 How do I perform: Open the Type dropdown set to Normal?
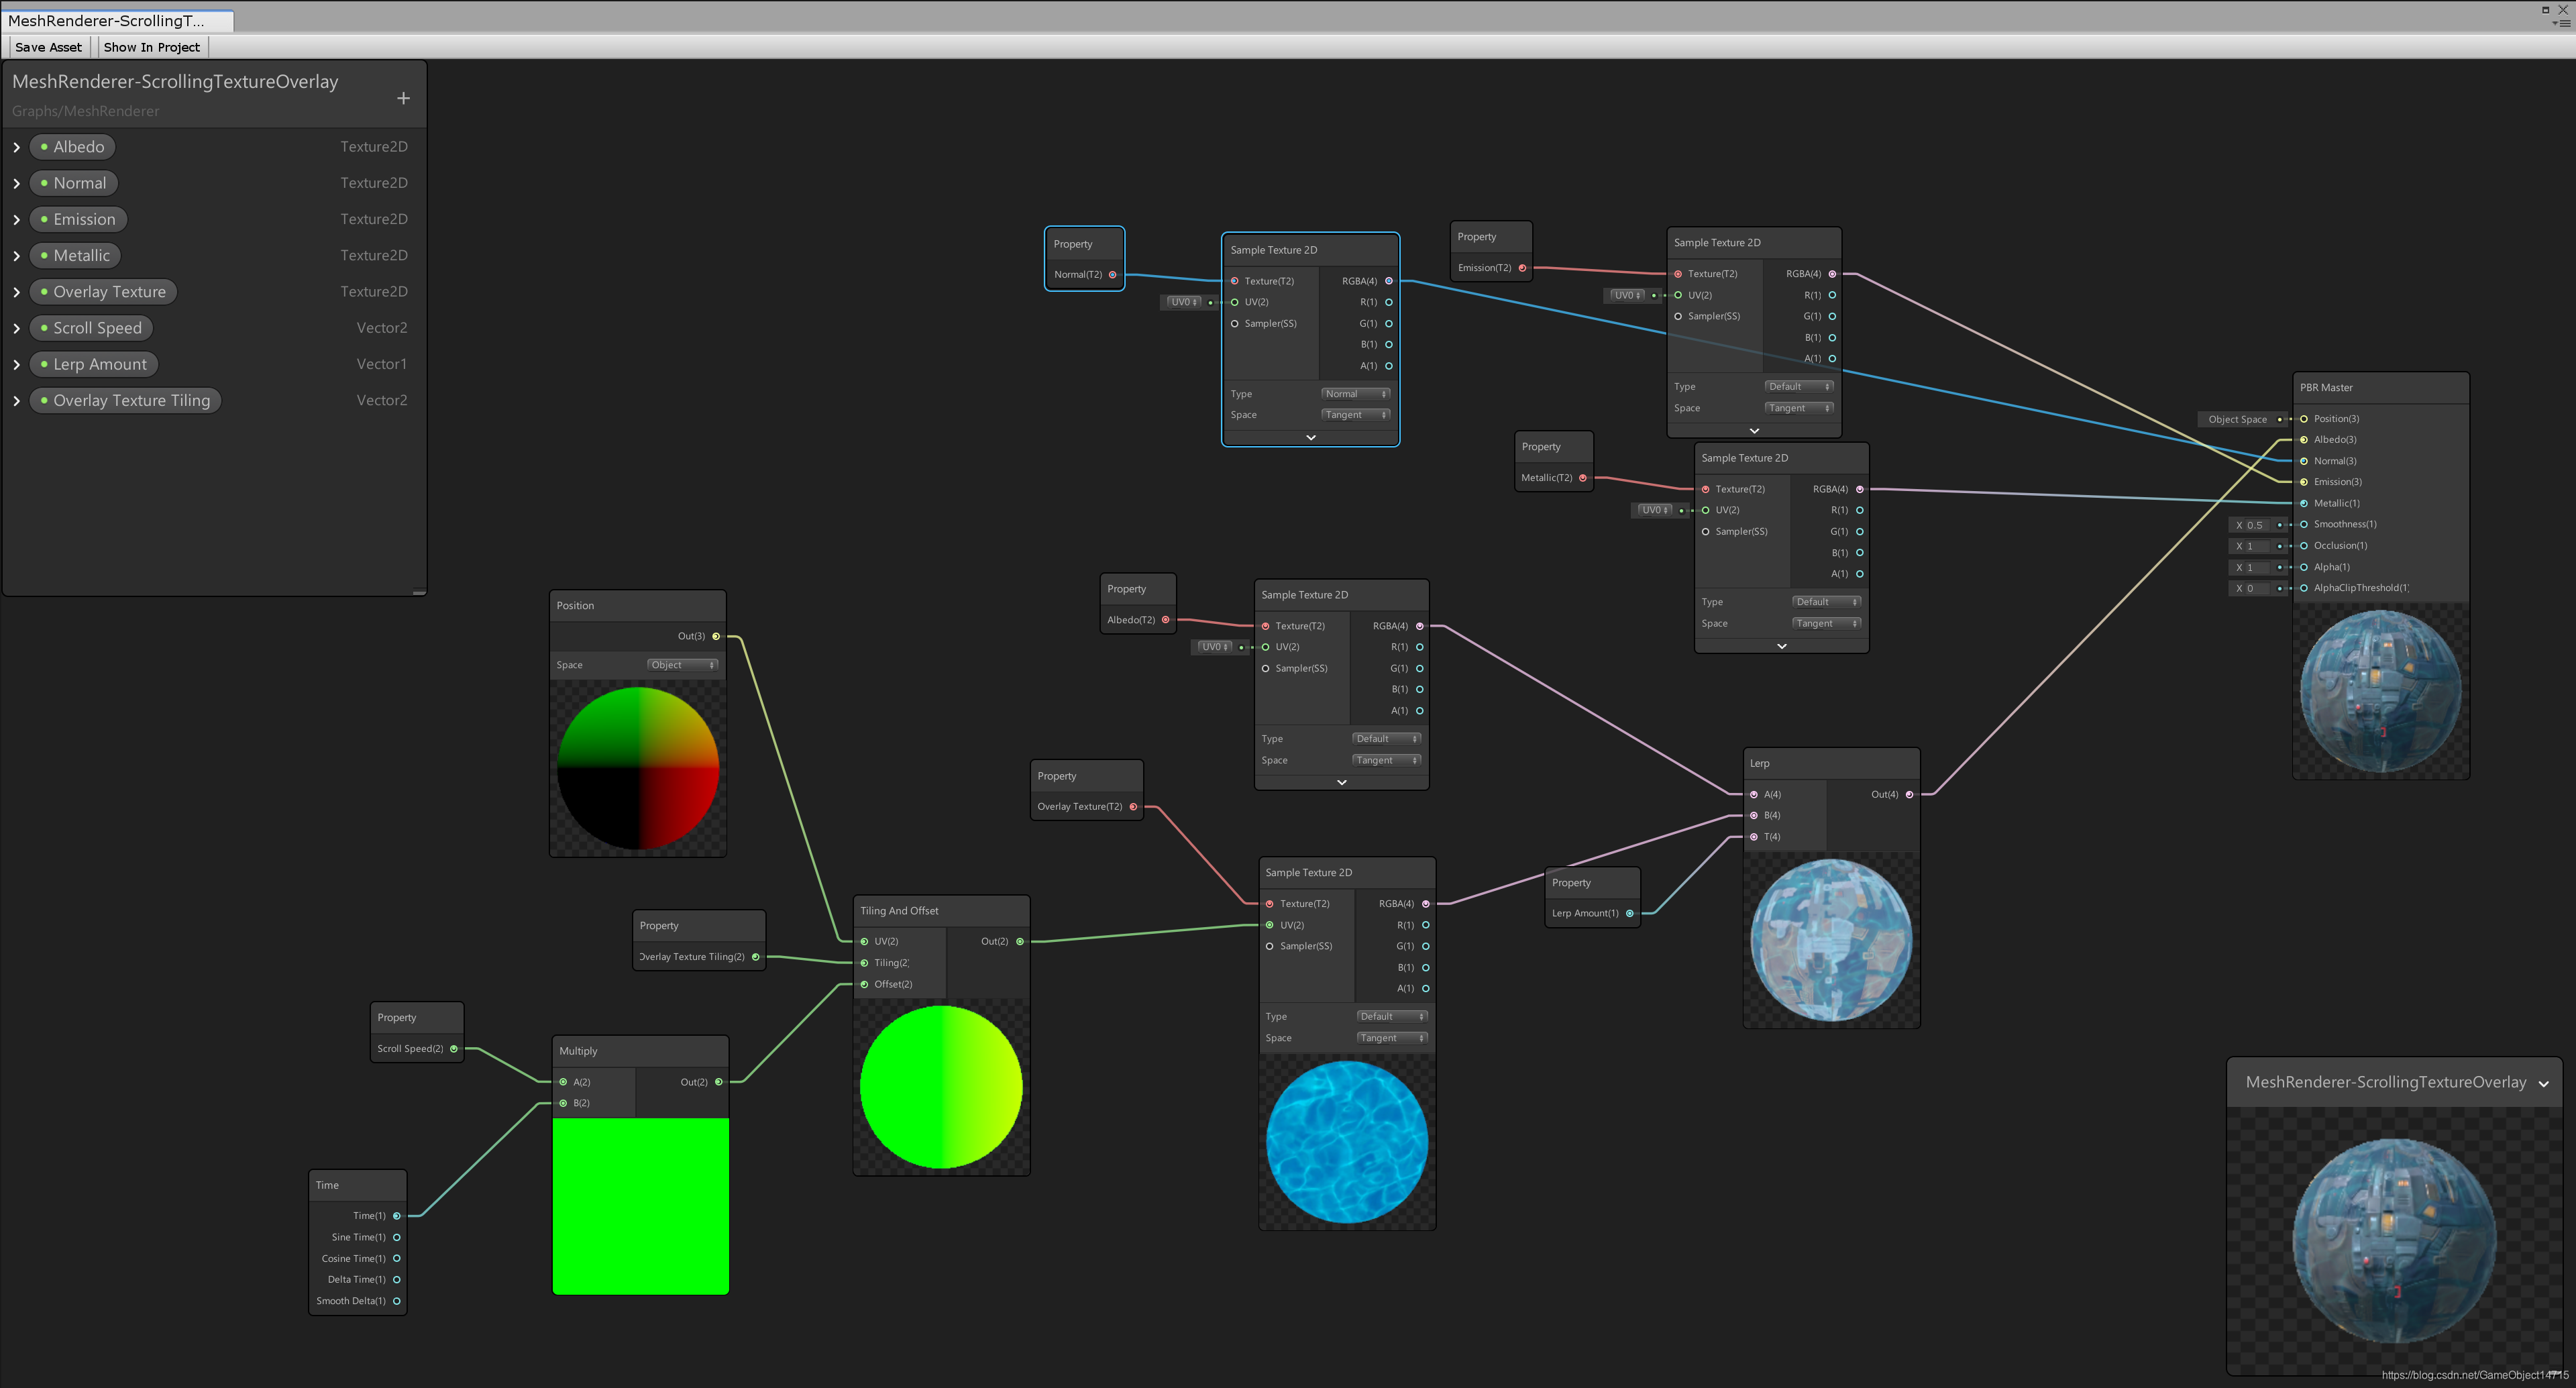coord(1355,394)
